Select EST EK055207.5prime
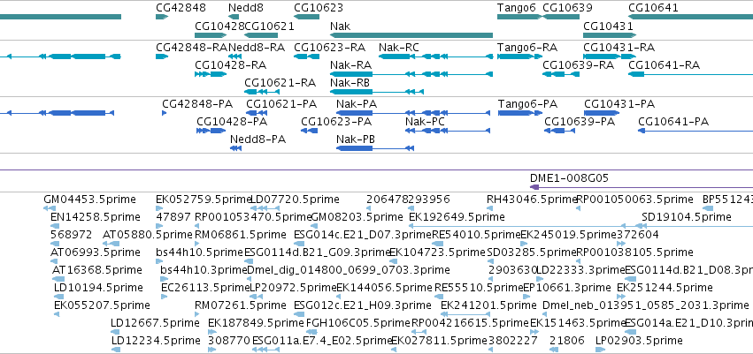753x354 pixels. [57, 314]
